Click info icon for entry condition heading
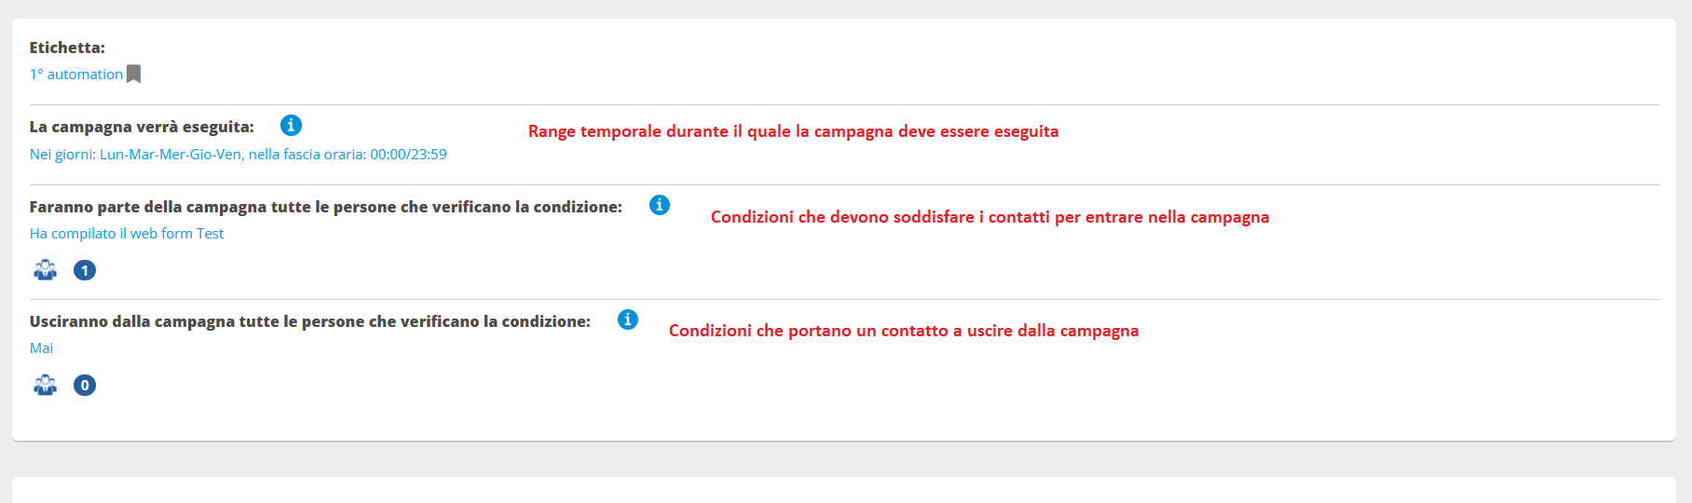 660,205
